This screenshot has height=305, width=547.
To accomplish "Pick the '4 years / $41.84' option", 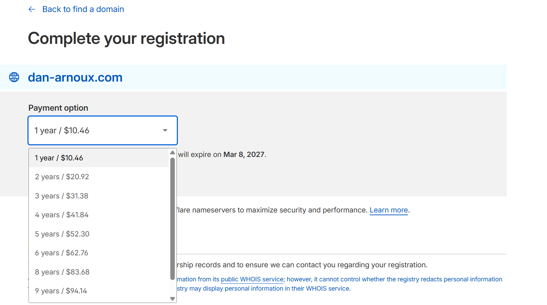I will click(62, 215).
